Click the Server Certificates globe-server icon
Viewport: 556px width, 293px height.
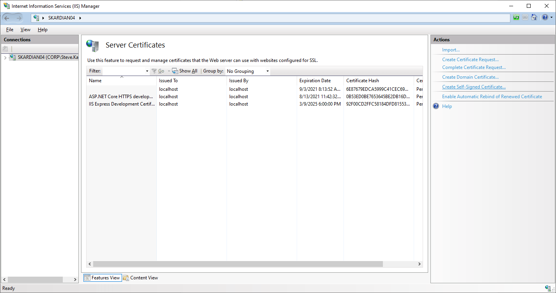point(92,46)
